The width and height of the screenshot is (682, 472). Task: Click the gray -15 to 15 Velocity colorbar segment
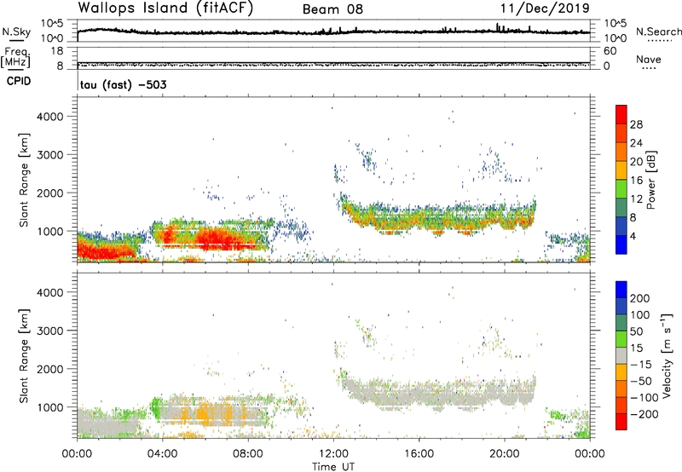coord(621,356)
